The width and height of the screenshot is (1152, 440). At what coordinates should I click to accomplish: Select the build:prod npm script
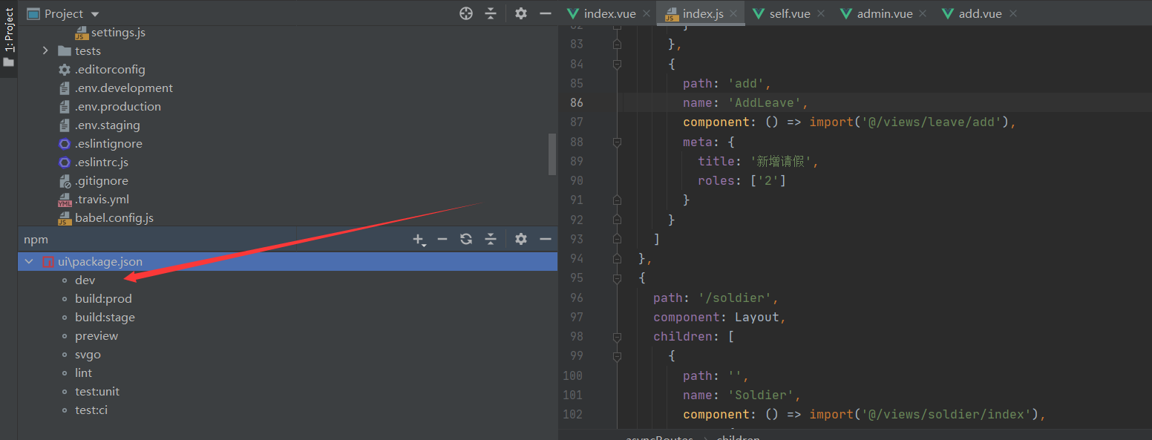[103, 298]
